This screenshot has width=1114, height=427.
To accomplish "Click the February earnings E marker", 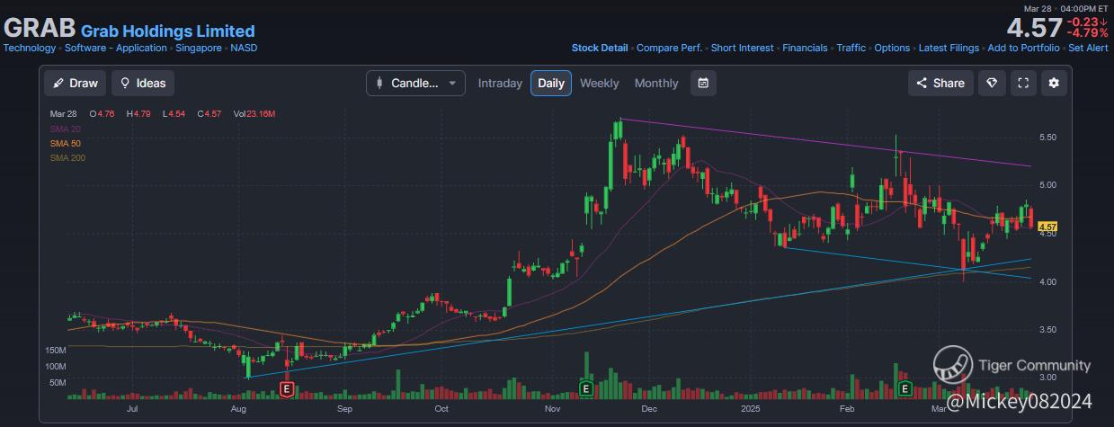I will click(x=906, y=389).
